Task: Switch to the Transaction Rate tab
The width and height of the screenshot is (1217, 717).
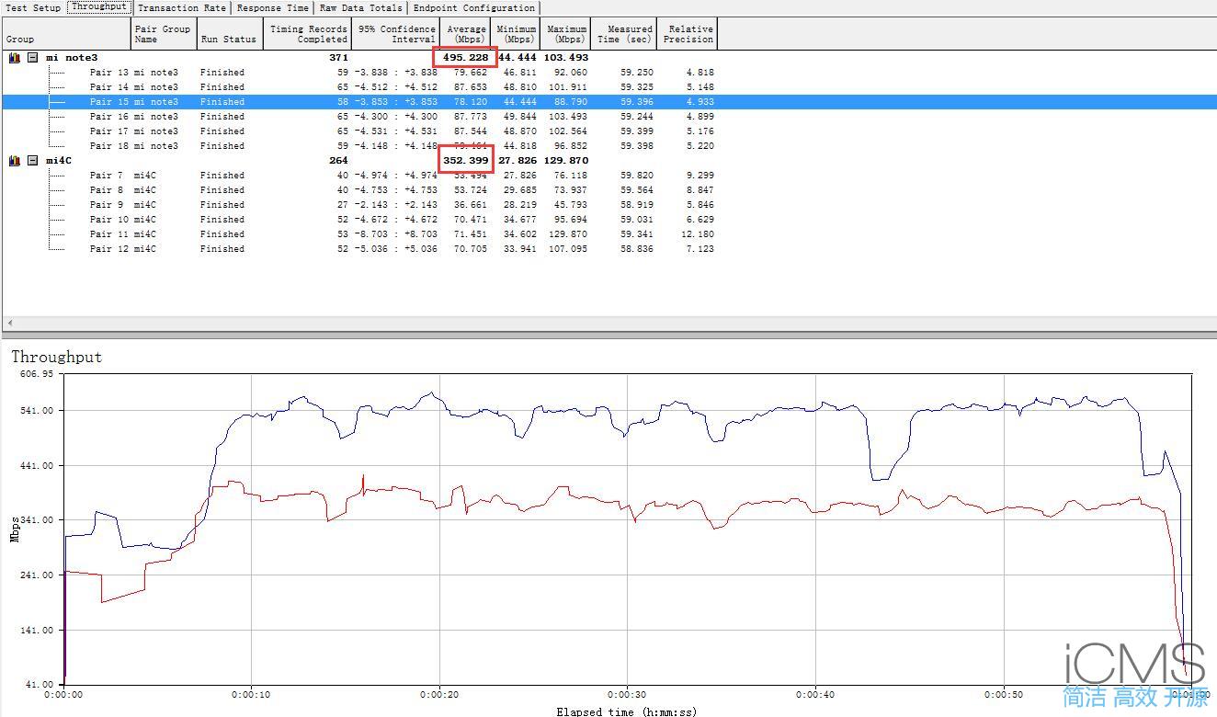Action: click(182, 8)
